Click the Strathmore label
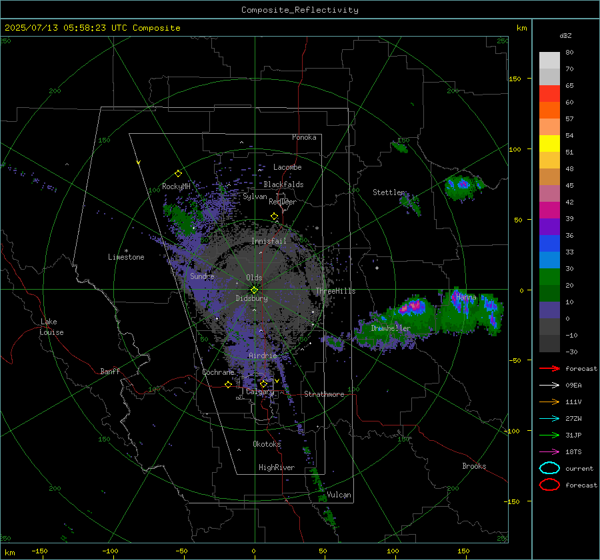Screen dimensions: 600x560 tap(324, 394)
